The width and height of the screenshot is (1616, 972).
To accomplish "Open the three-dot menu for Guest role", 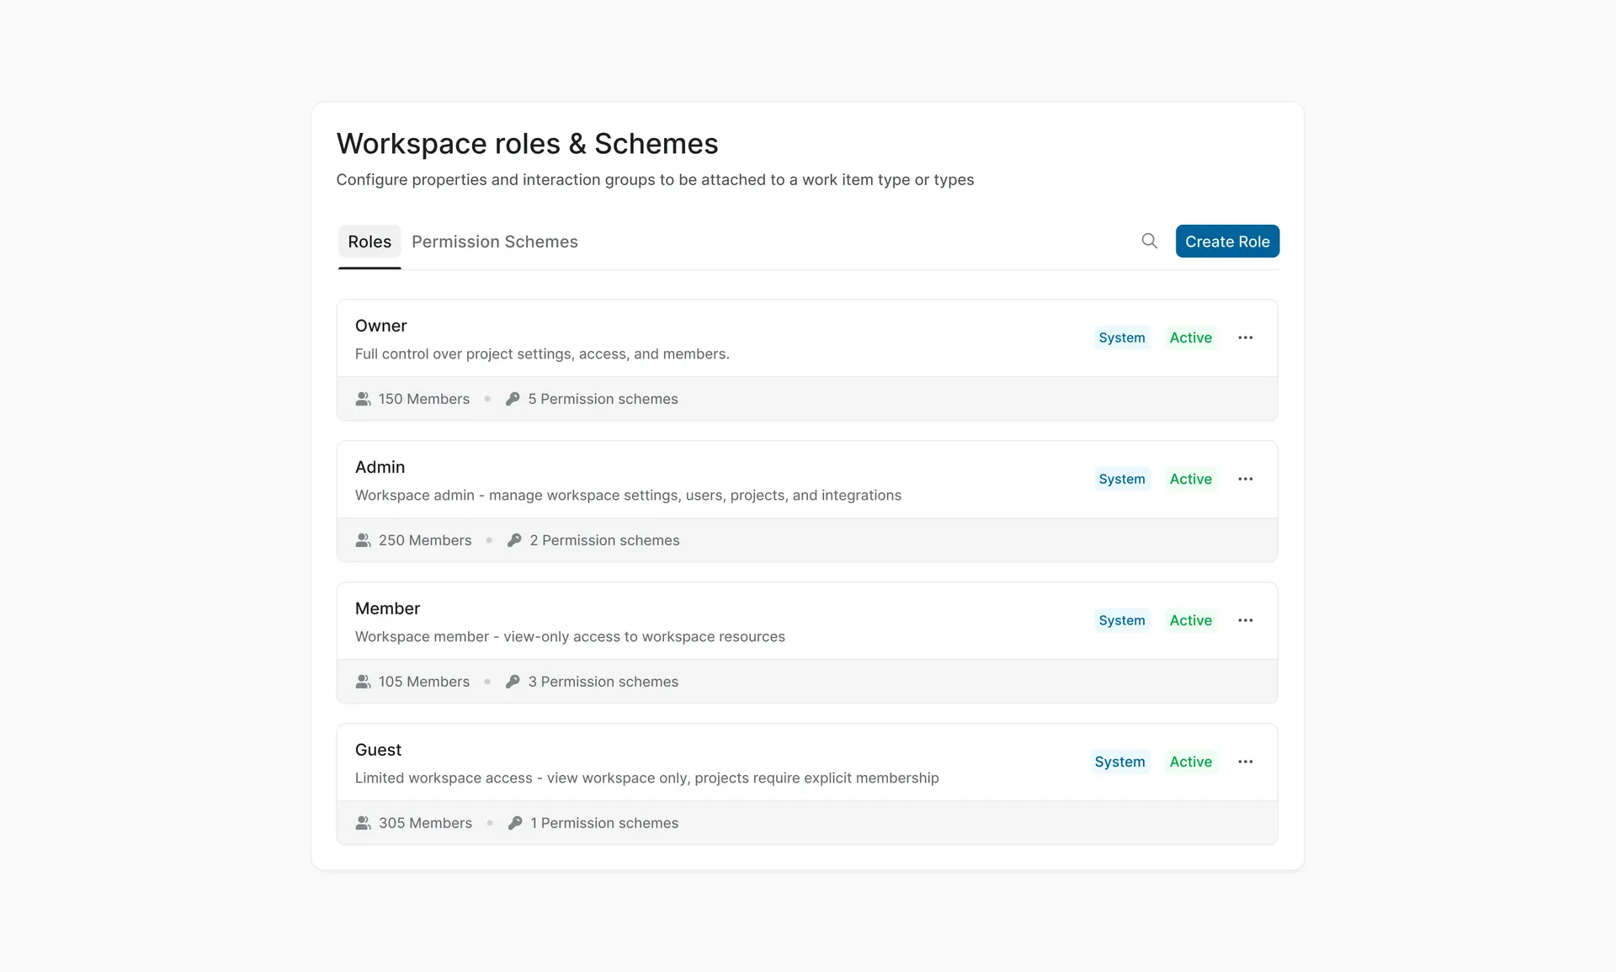I will click(1245, 762).
